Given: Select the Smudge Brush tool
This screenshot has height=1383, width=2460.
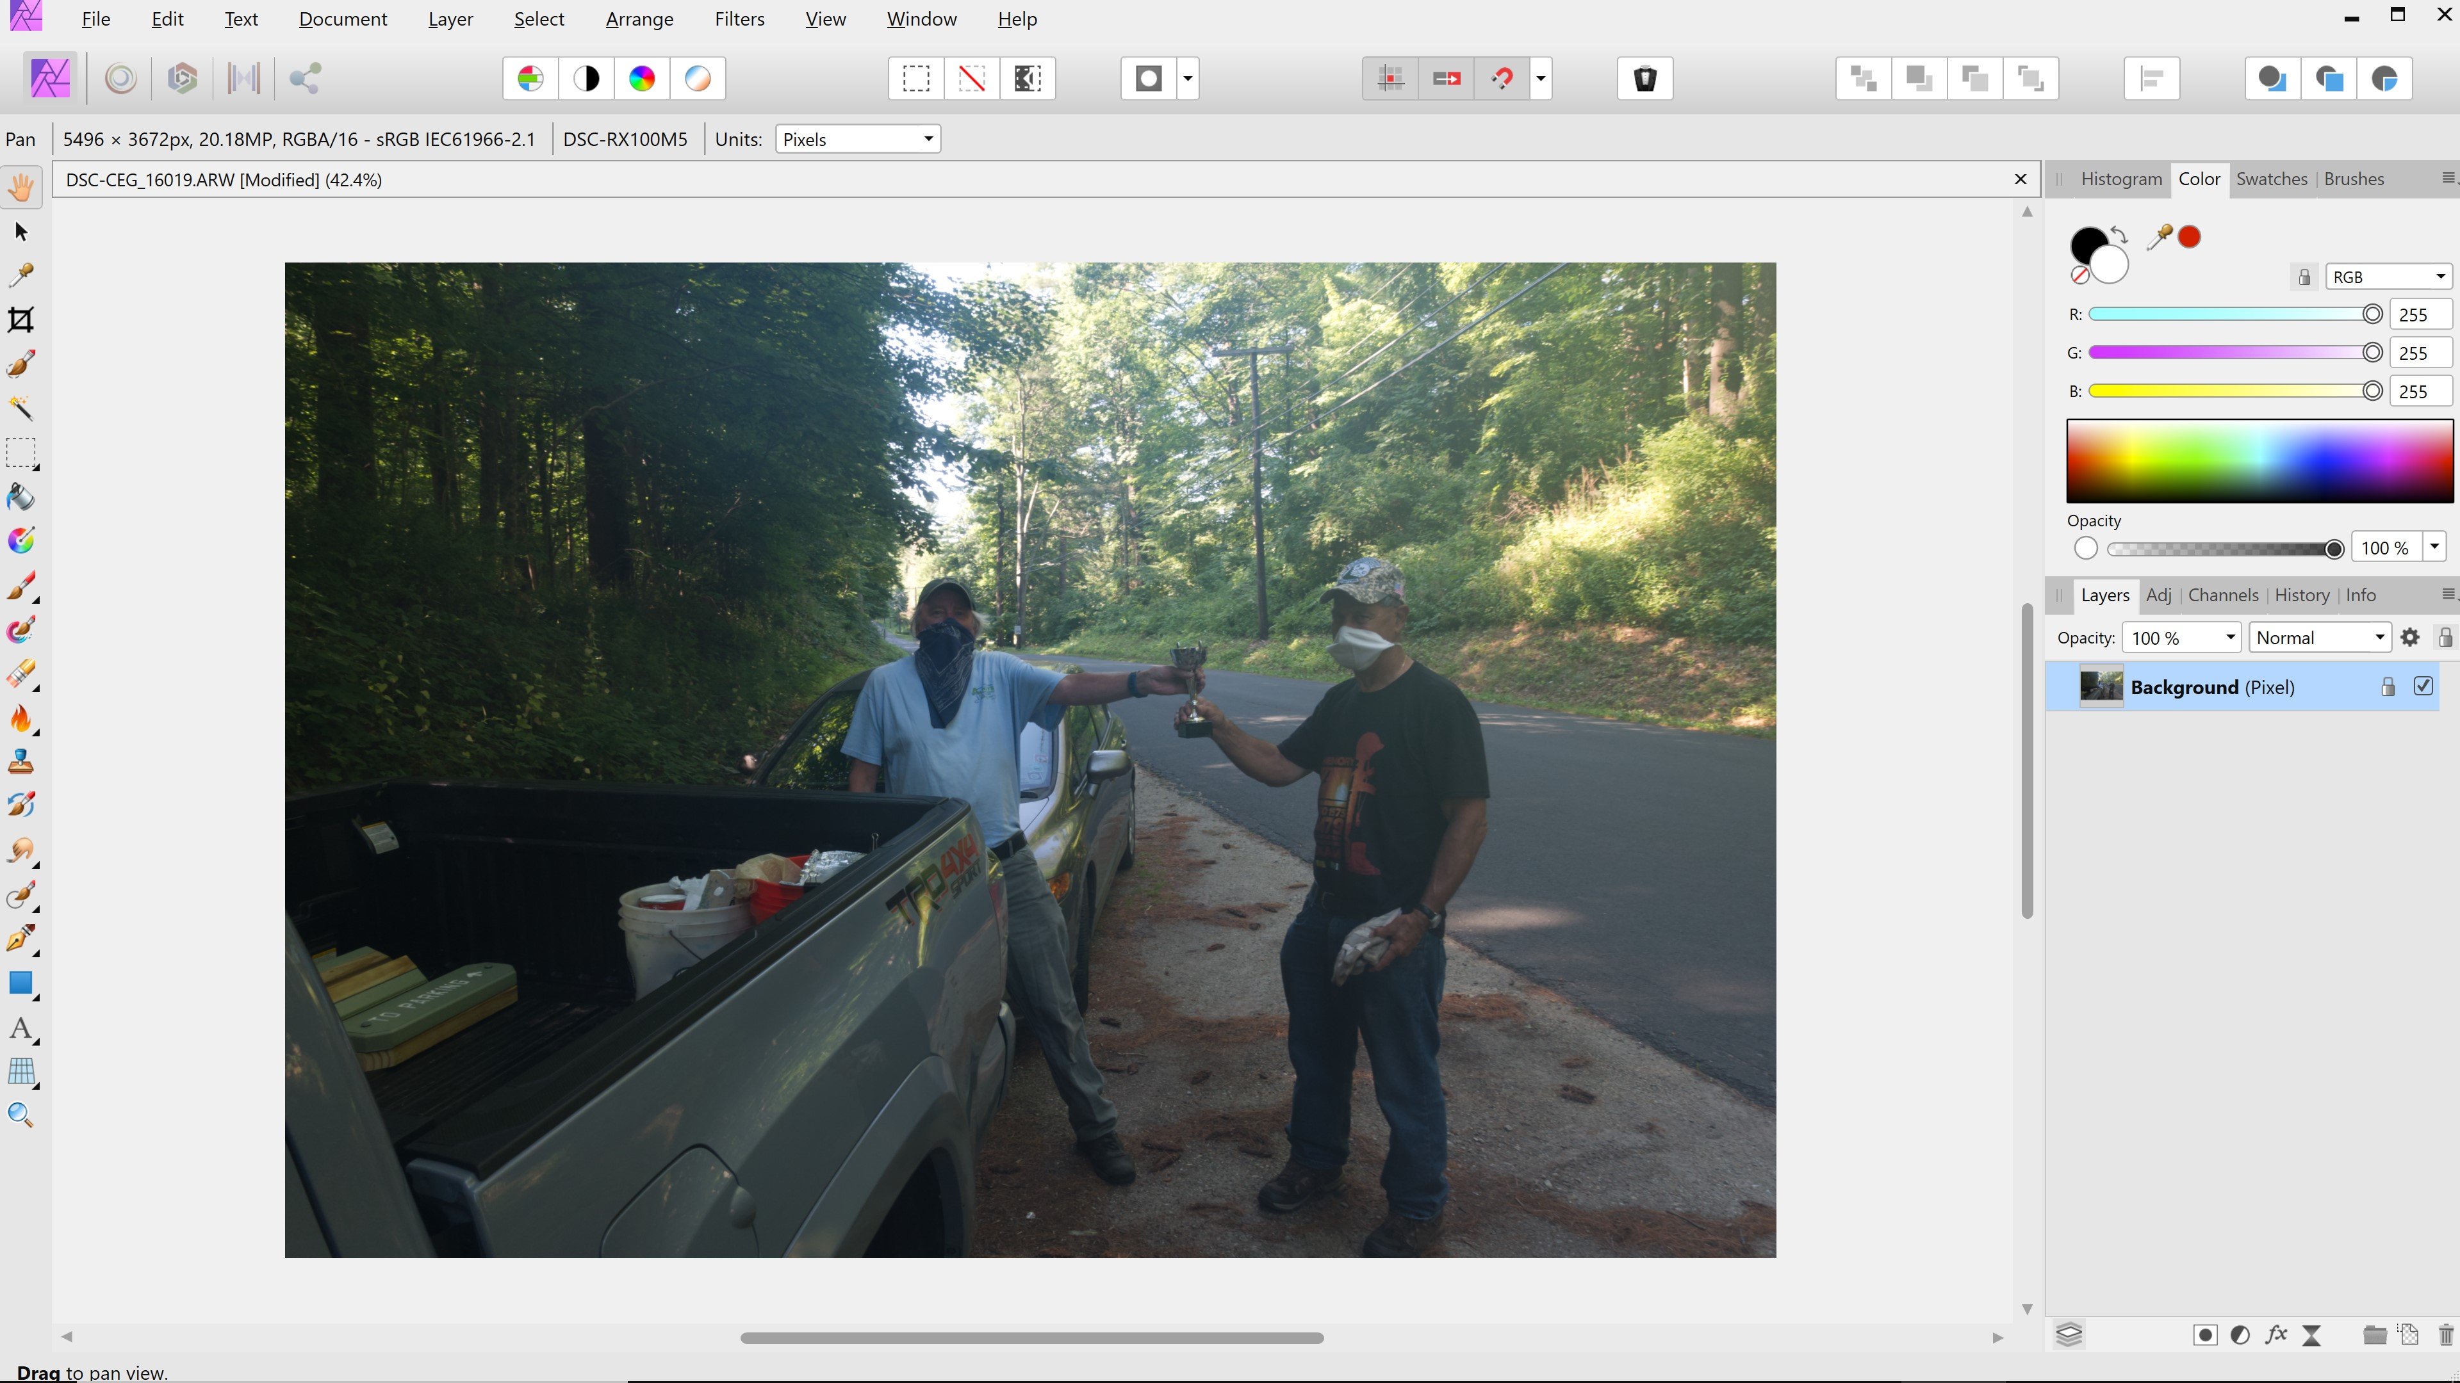Looking at the screenshot, I should tap(21, 850).
